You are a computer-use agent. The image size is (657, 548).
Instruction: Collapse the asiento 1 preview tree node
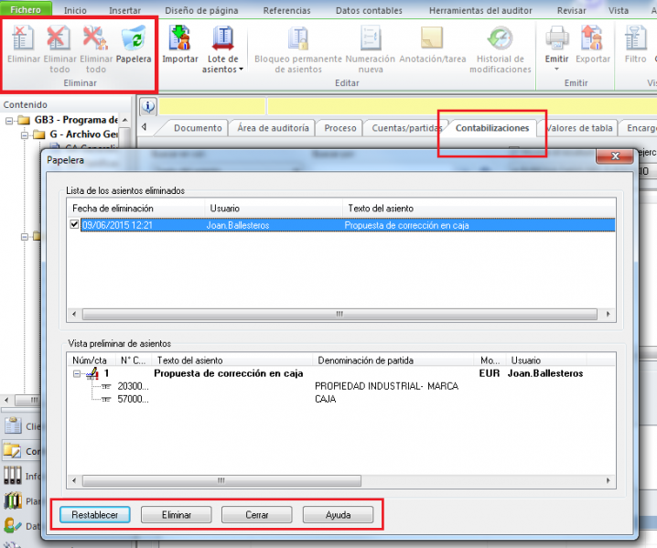[77, 373]
